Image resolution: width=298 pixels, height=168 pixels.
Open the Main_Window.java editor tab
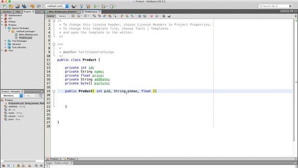[x=62, y=12]
